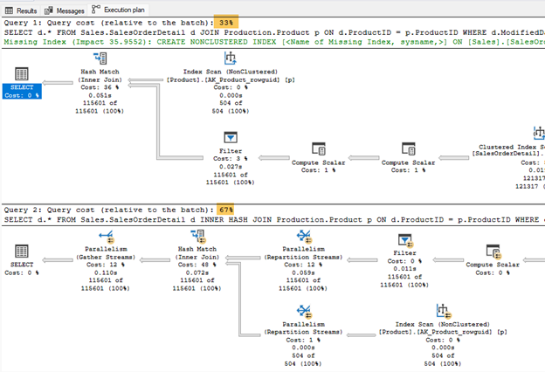The width and height of the screenshot is (545, 372).
Task: Select Query 1 Index Scan NonClustered icon
Action: coord(230,58)
